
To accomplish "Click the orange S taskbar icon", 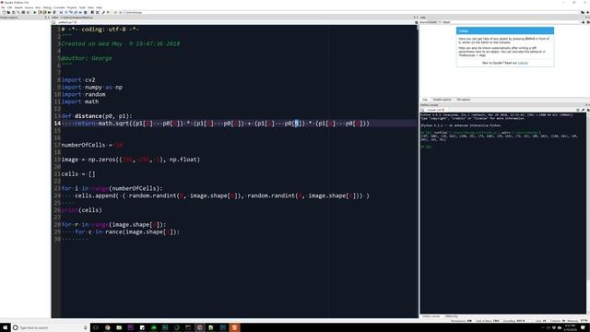I will 234,328.
